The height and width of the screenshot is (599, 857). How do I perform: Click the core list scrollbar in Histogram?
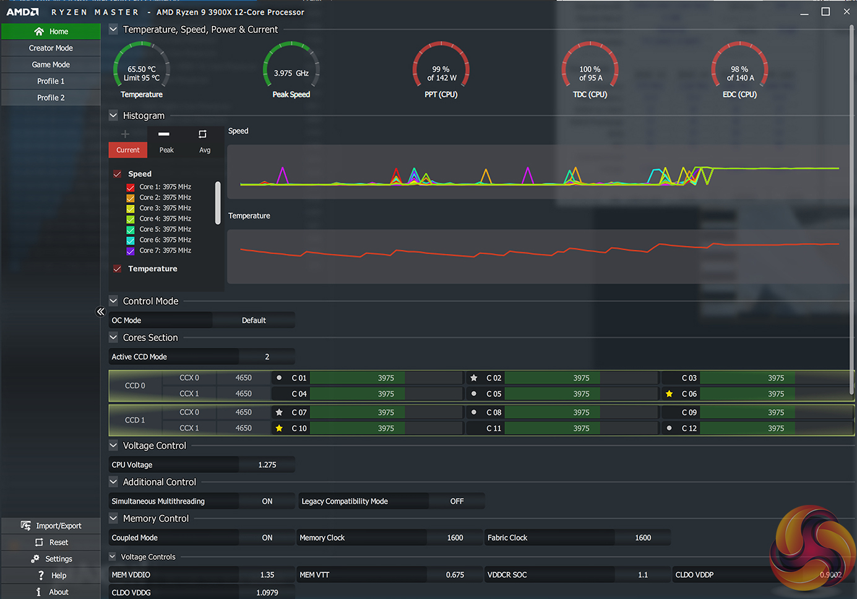pyautogui.click(x=218, y=202)
